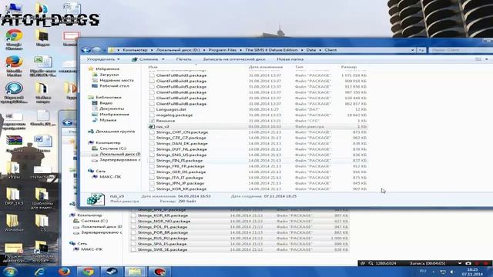Click the Explorer folder button on taskbar
This screenshot has height=277, width=493.
tap(136, 272)
